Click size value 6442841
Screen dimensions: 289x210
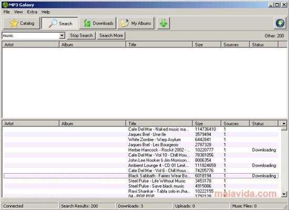pyautogui.click(x=203, y=139)
